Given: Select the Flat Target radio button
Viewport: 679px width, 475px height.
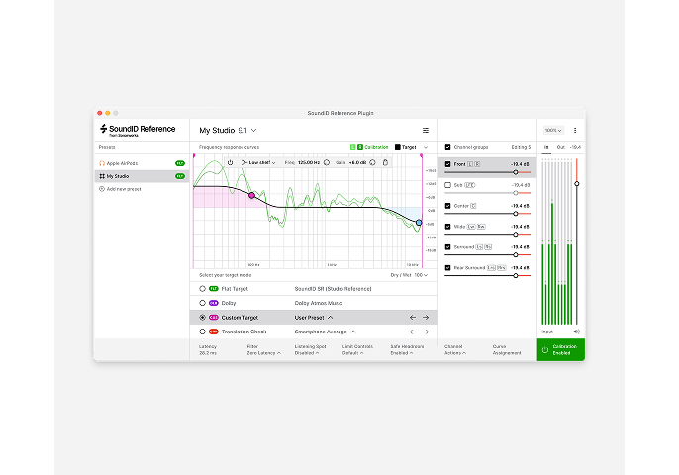Looking at the screenshot, I should click(x=202, y=289).
